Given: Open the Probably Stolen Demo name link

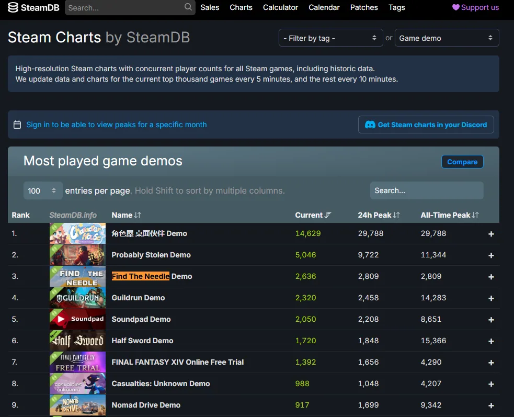Looking at the screenshot, I should pyautogui.click(x=151, y=255).
